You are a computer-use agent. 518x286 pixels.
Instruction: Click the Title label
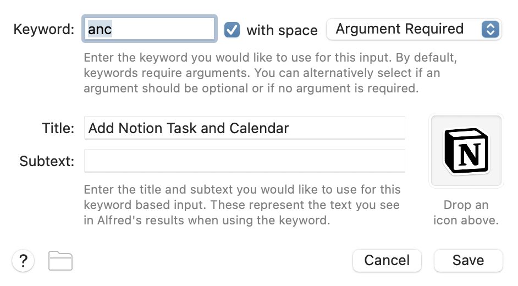click(x=58, y=128)
